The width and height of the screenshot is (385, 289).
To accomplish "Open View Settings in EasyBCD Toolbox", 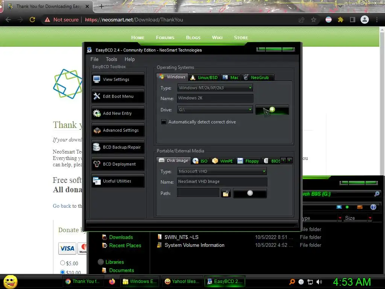I will click(x=118, y=79).
